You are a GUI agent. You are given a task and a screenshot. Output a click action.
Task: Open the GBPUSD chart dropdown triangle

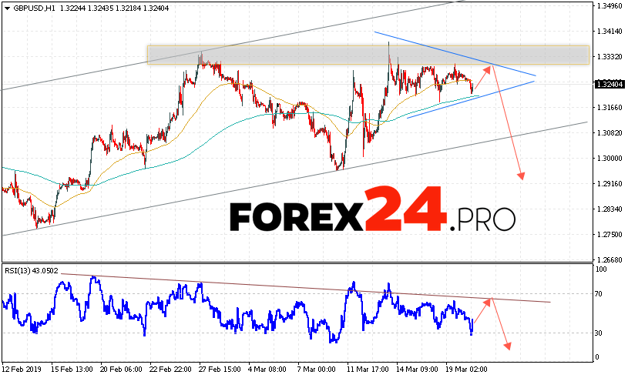click(7, 8)
